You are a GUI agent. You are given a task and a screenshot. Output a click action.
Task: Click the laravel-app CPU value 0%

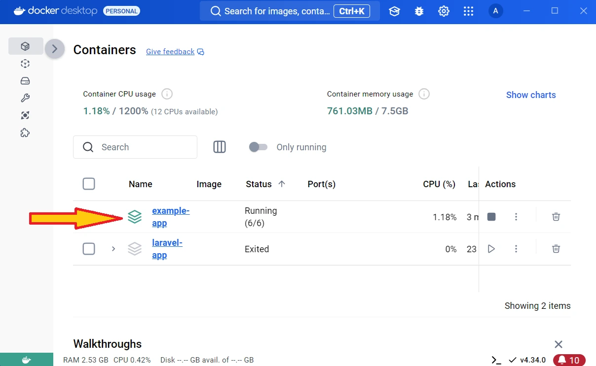point(451,249)
